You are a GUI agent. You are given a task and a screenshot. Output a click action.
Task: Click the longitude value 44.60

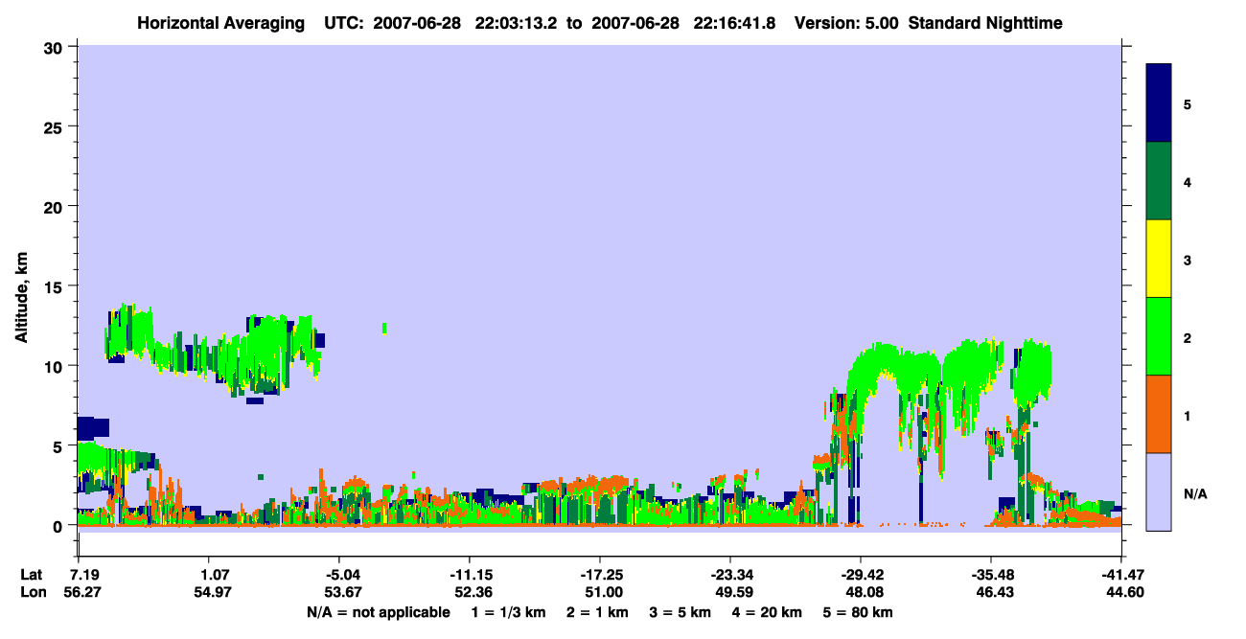1124,593
